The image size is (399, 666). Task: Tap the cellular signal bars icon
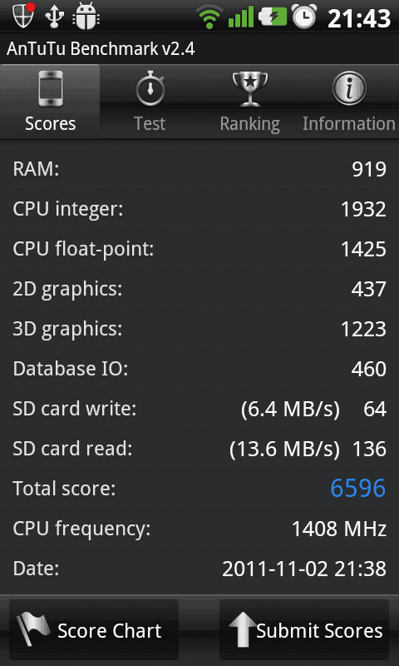241,17
